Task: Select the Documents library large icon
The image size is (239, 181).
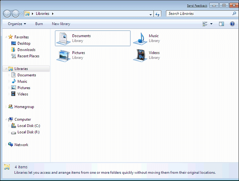Action: (x=63, y=38)
